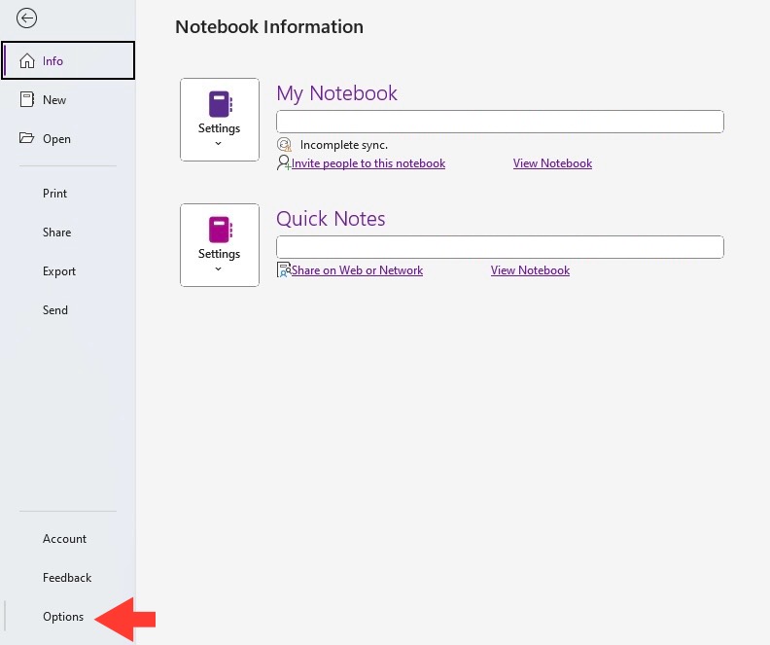
Task: Open the Print menu item
Action: point(54,193)
